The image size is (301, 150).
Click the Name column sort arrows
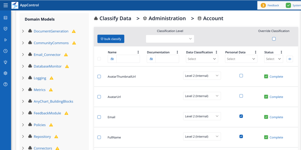pos(138,52)
